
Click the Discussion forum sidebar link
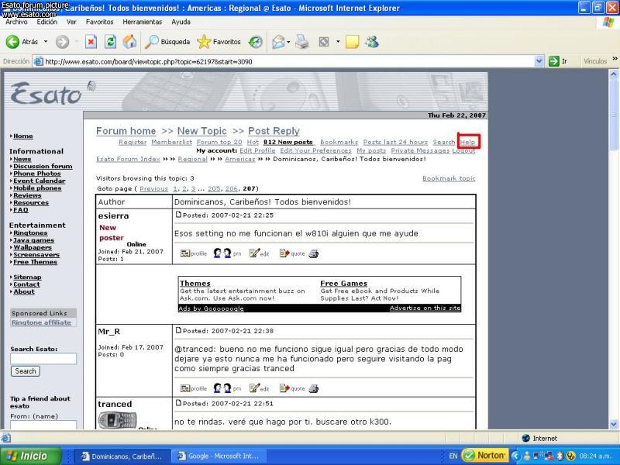pos(43,166)
